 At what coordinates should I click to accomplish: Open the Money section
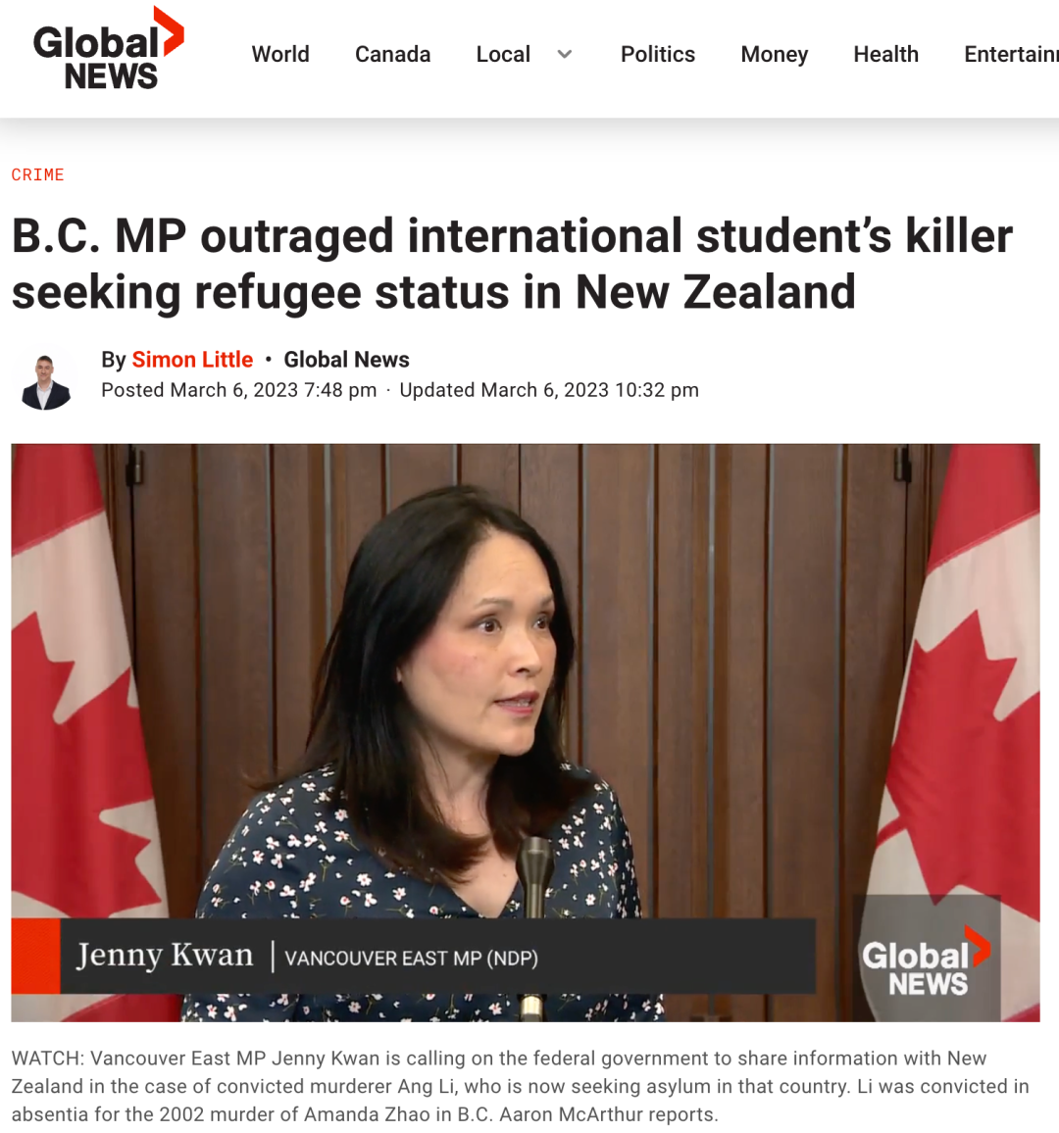[775, 54]
